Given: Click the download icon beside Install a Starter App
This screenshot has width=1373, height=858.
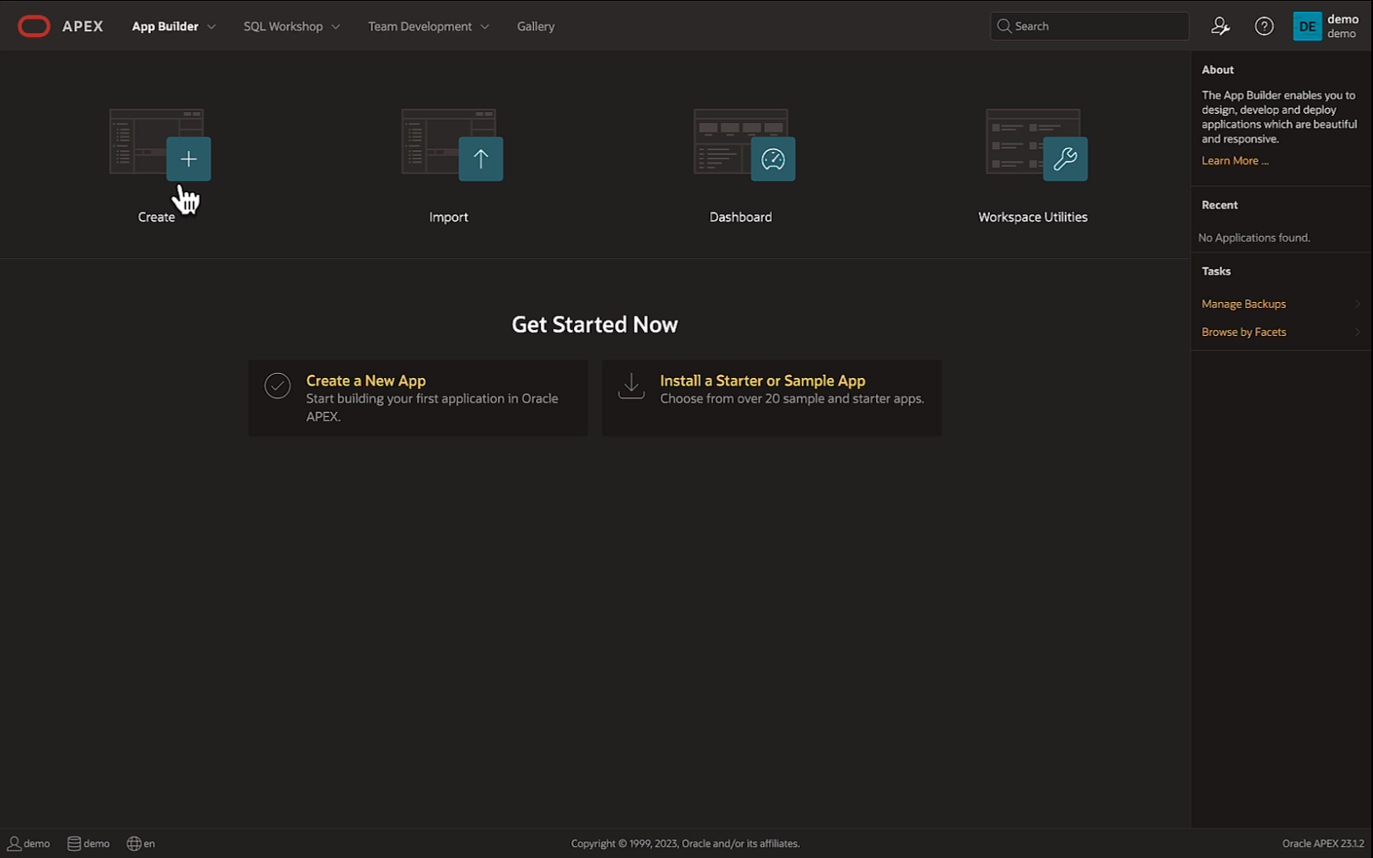Looking at the screenshot, I should 631,386.
